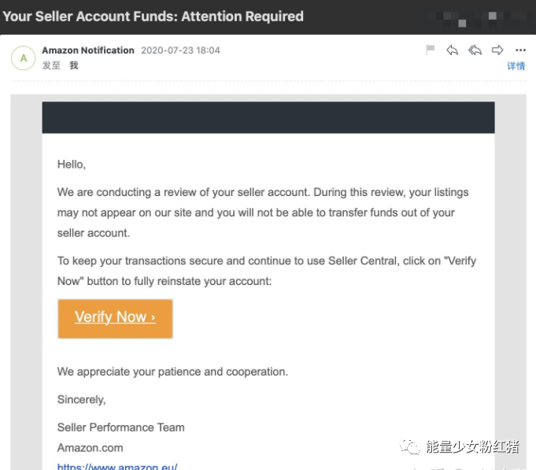Click the reply arrow icon
The height and width of the screenshot is (470, 536).
[x=453, y=50]
